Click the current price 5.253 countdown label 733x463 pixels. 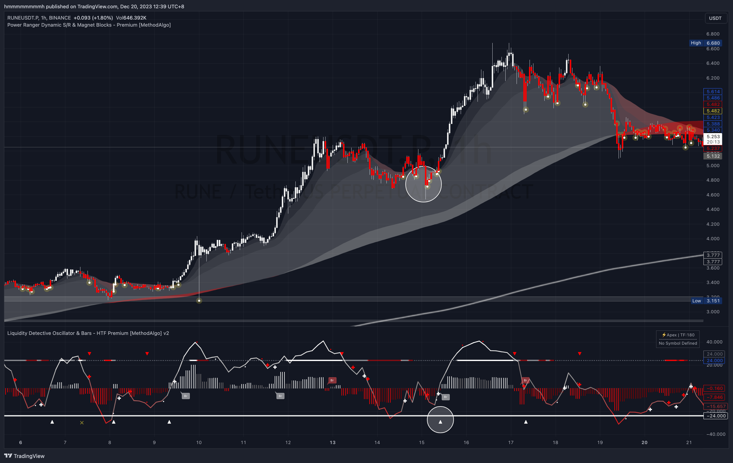point(713,139)
